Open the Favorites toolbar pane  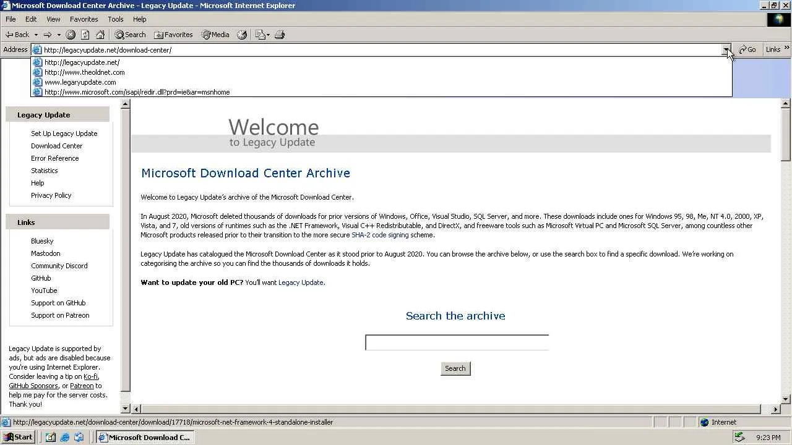pyautogui.click(x=173, y=35)
